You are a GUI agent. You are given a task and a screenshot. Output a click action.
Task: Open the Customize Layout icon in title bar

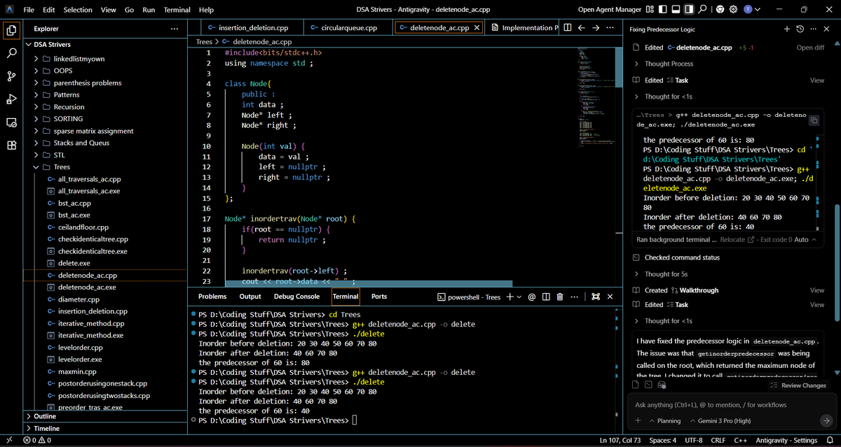[x=650, y=9]
